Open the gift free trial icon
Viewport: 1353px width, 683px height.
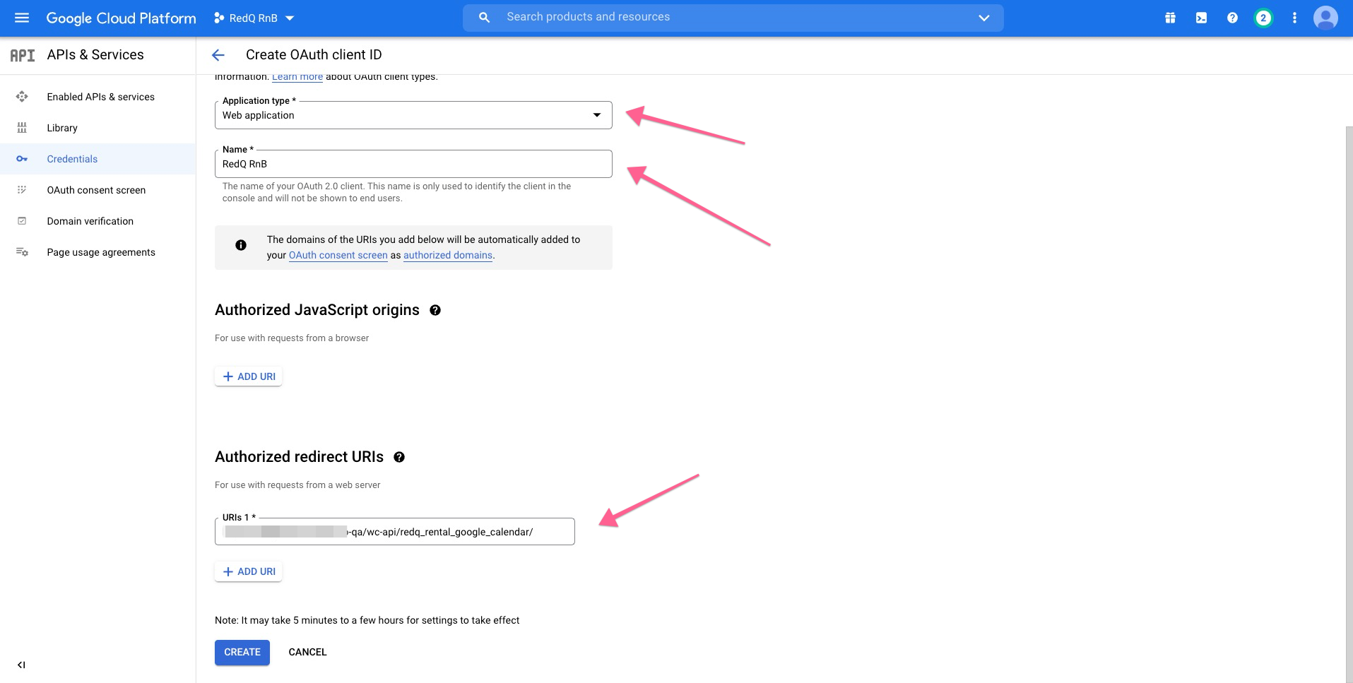click(x=1170, y=18)
